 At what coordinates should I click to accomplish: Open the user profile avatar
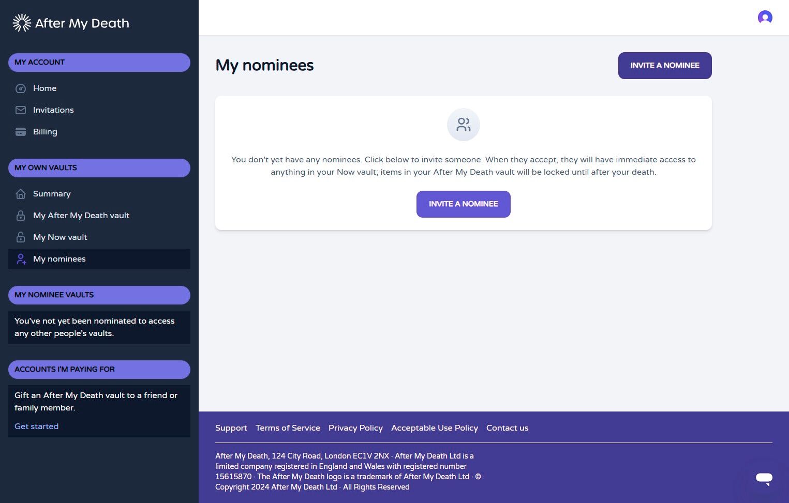click(x=765, y=17)
